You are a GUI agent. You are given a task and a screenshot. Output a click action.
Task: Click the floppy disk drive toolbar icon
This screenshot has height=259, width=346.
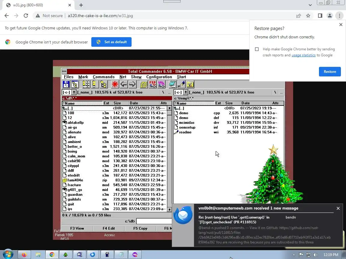point(66,84)
